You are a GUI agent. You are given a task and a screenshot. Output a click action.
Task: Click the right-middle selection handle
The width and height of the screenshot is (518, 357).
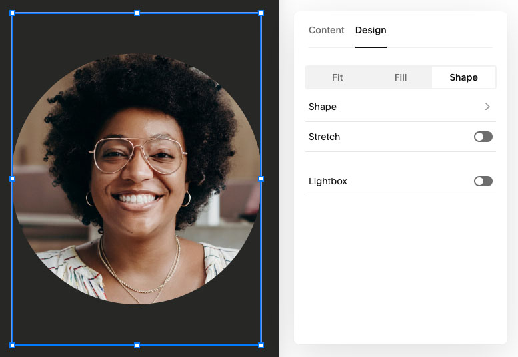pyautogui.click(x=261, y=178)
